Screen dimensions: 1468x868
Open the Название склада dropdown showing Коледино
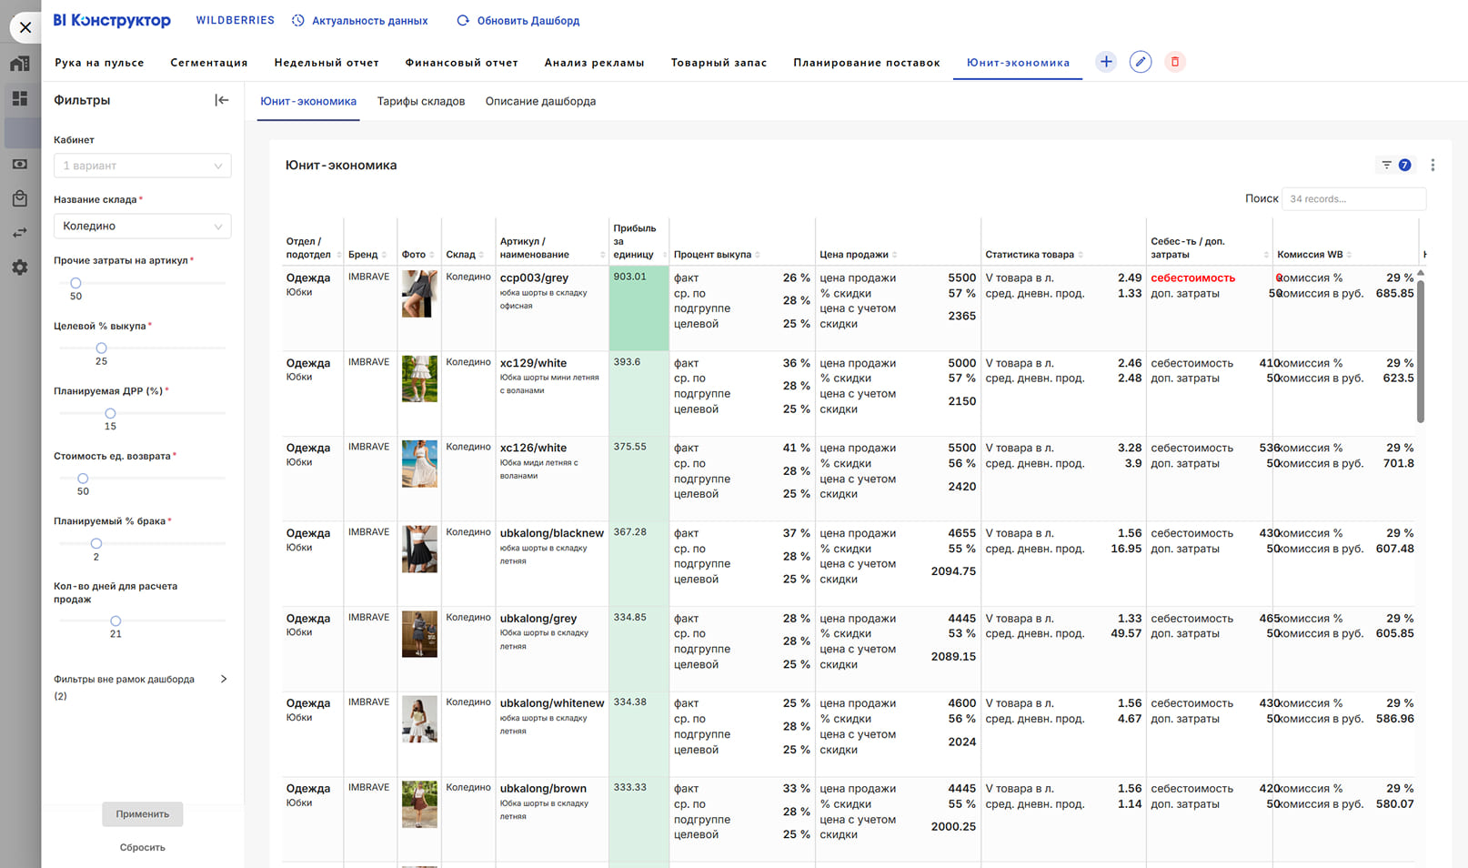pyautogui.click(x=142, y=226)
